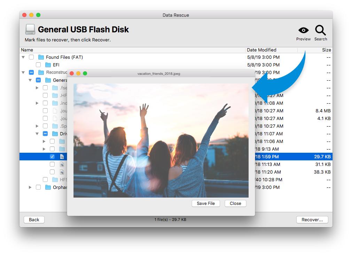Screen dimensions: 352x255
Task: Click the General USB Flash Disk drive icon
Action: (30, 29)
